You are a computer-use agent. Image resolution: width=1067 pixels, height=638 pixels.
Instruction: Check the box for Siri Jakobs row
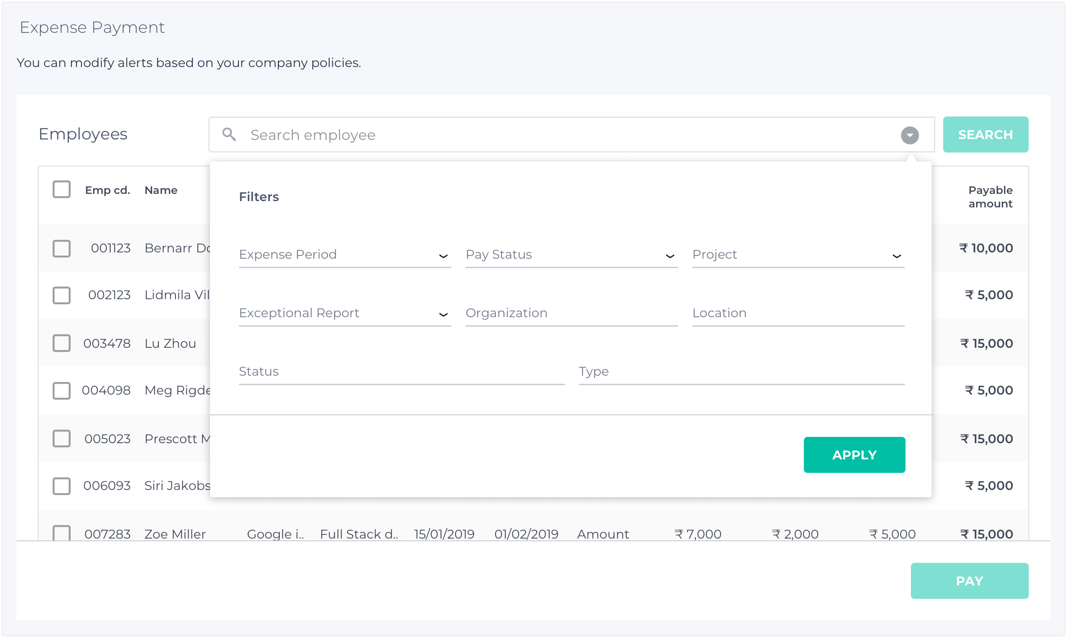(62, 486)
